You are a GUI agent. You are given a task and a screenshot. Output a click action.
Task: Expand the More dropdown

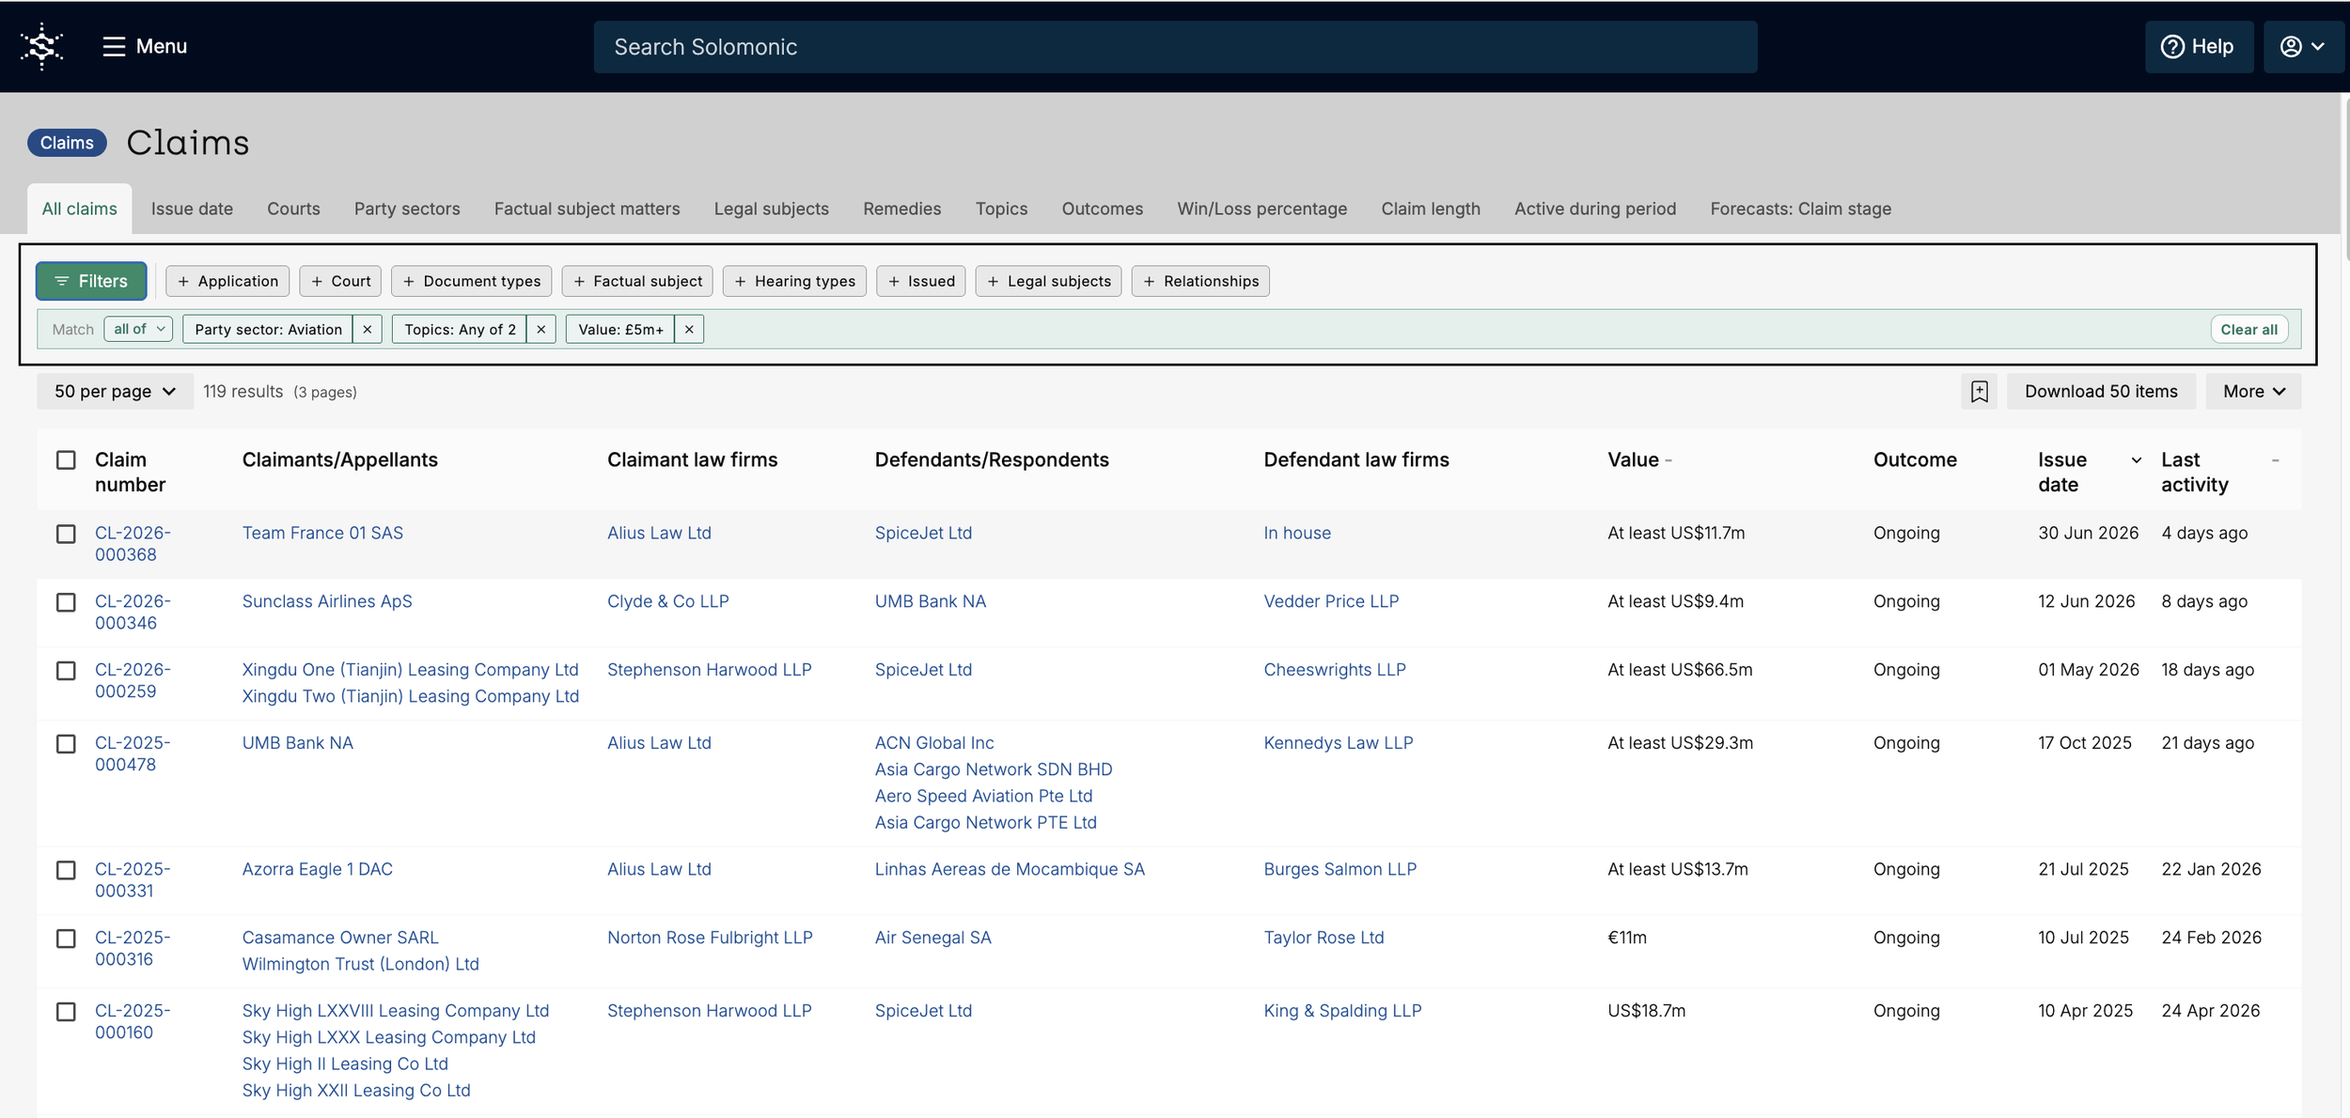pyautogui.click(x=2253, y=392)
